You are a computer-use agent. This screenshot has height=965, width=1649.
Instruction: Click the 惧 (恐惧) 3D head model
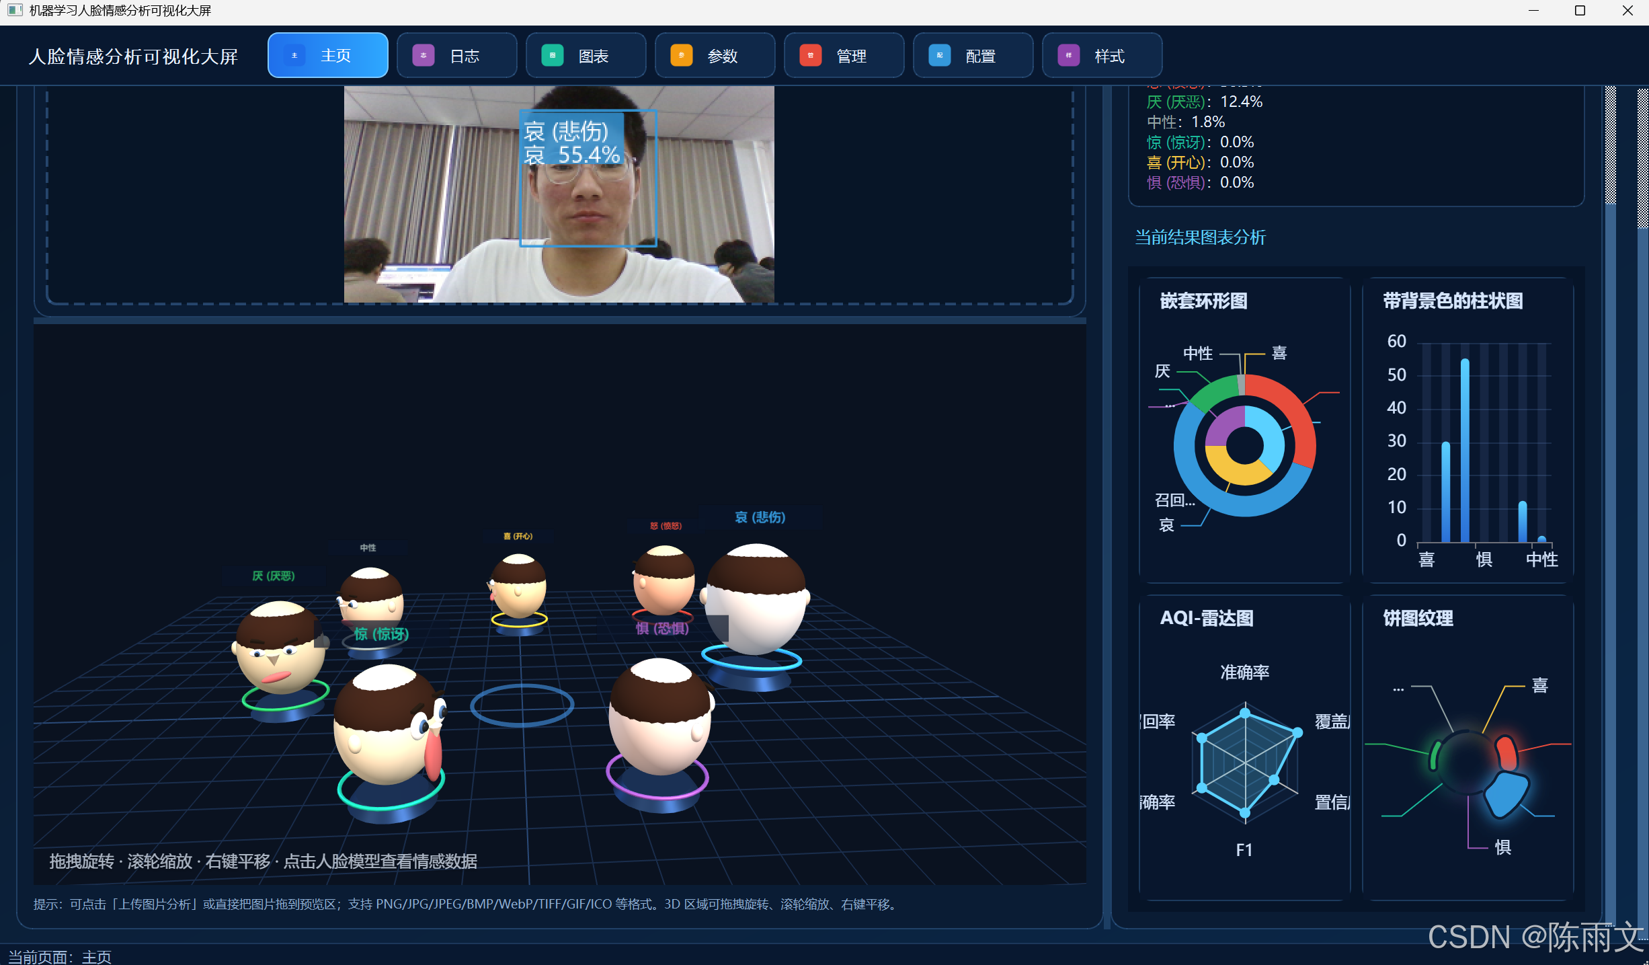coord(660,717)
